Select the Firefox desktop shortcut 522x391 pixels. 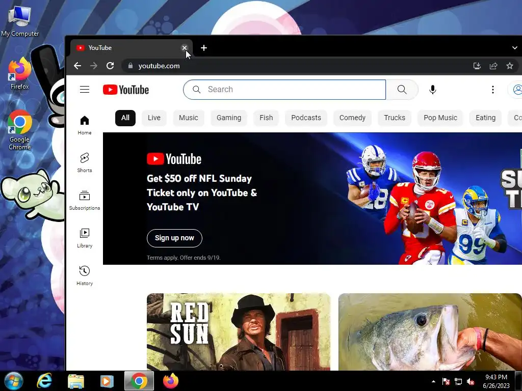click(x=20, y=74)
